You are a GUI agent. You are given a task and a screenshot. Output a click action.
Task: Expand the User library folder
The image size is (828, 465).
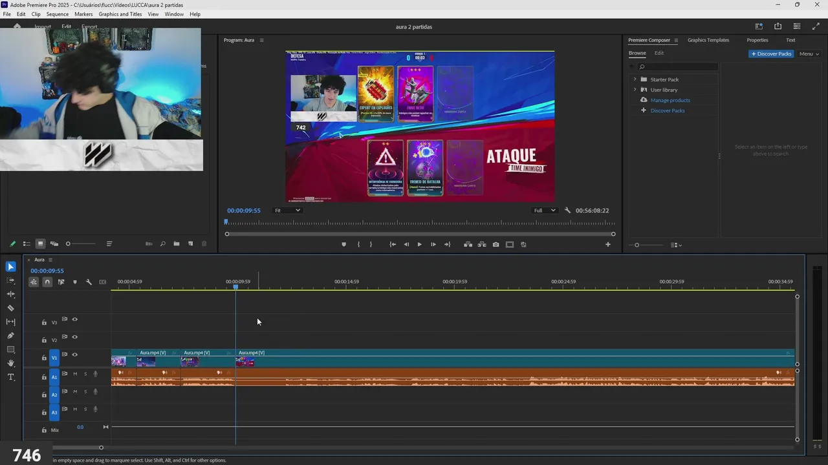[x=635, y=90]
